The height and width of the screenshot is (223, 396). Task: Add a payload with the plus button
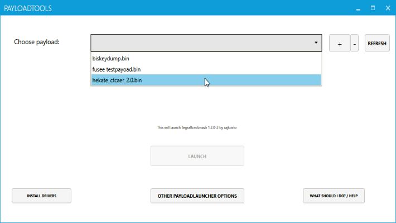(x=340, y=43)
